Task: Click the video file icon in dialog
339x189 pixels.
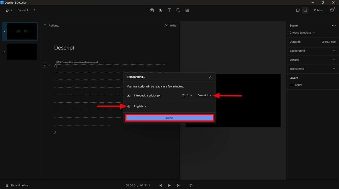Action: click(129, 96)
